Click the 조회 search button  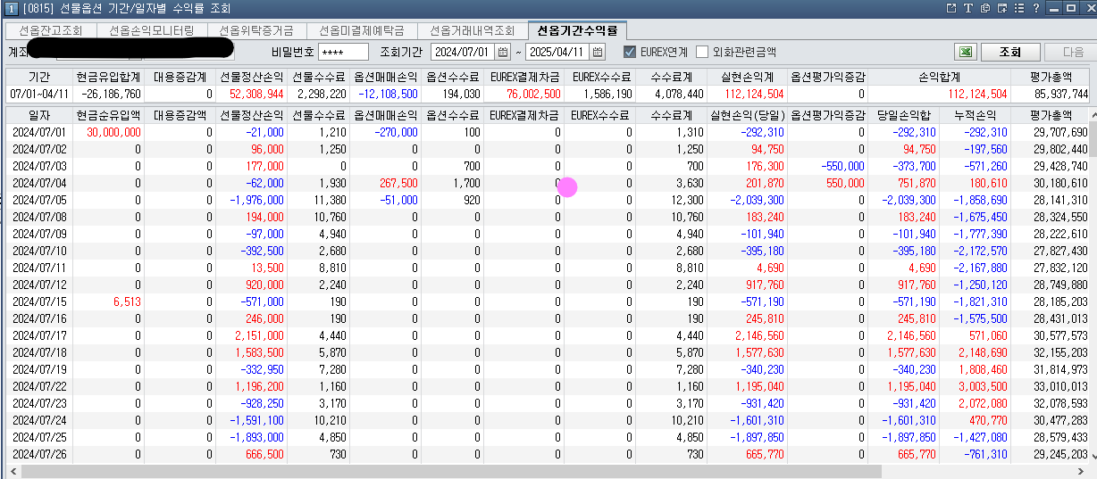point(1009,52)
